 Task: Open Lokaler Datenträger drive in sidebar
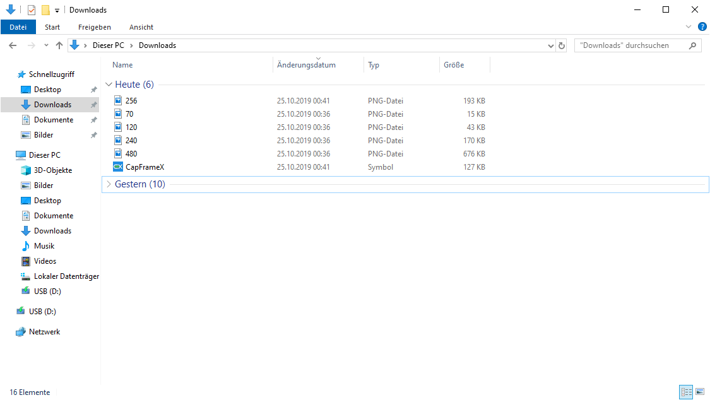[x=66, y=276]
